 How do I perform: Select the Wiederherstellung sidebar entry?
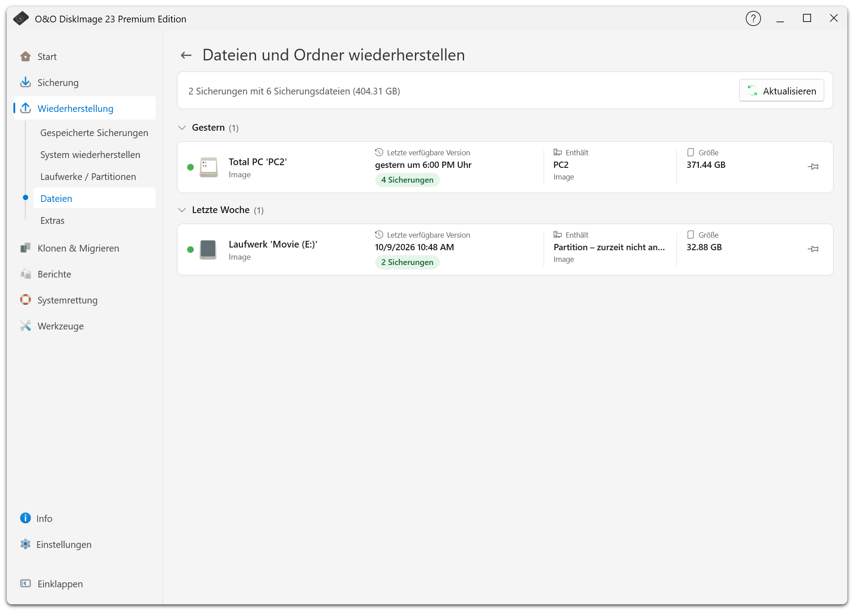point(85,108)
